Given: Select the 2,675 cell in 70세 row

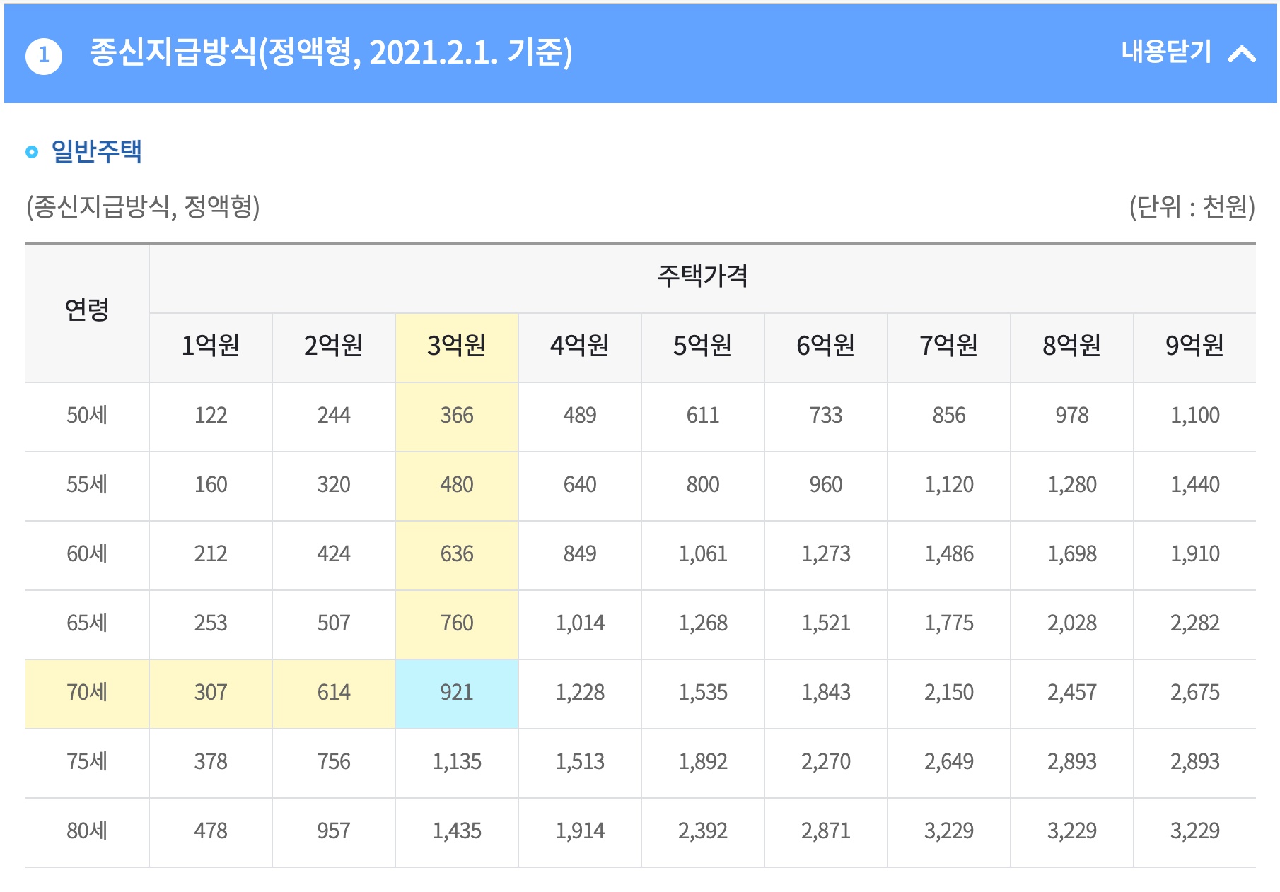Looking at the screenshot, I should tap(1194, 692).
